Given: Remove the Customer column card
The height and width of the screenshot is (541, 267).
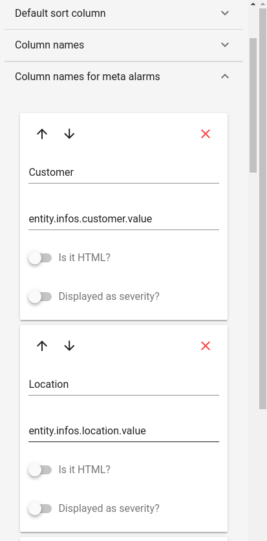Looking at the screenshot, I should (x=206, y=134).
